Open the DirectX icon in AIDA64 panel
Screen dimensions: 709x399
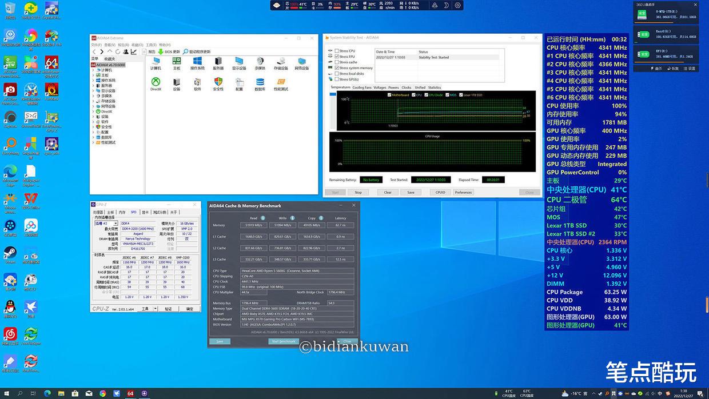[156, 82]
